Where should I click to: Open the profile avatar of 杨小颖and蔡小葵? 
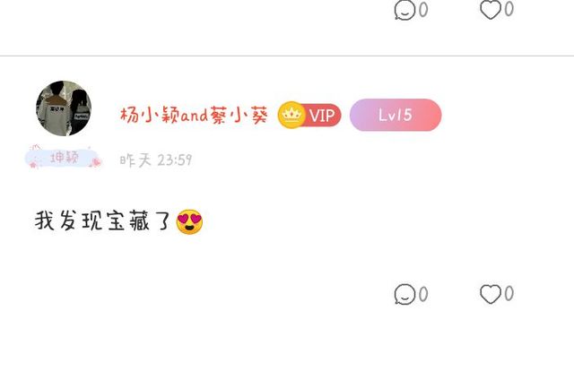(x=64, y=108)
